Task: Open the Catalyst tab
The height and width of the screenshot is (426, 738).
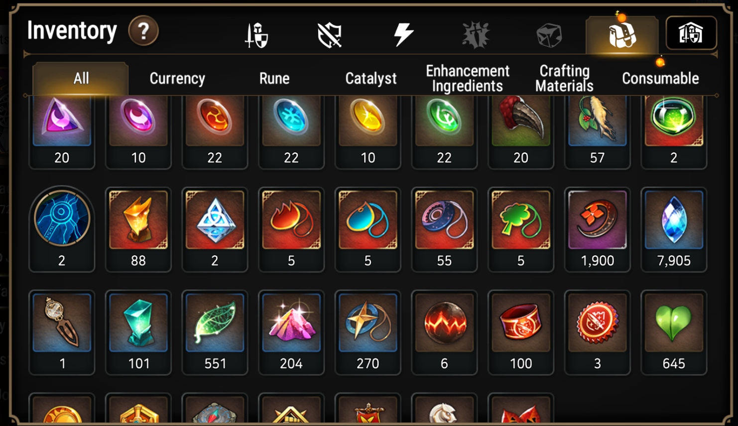Action: point(371,78)
